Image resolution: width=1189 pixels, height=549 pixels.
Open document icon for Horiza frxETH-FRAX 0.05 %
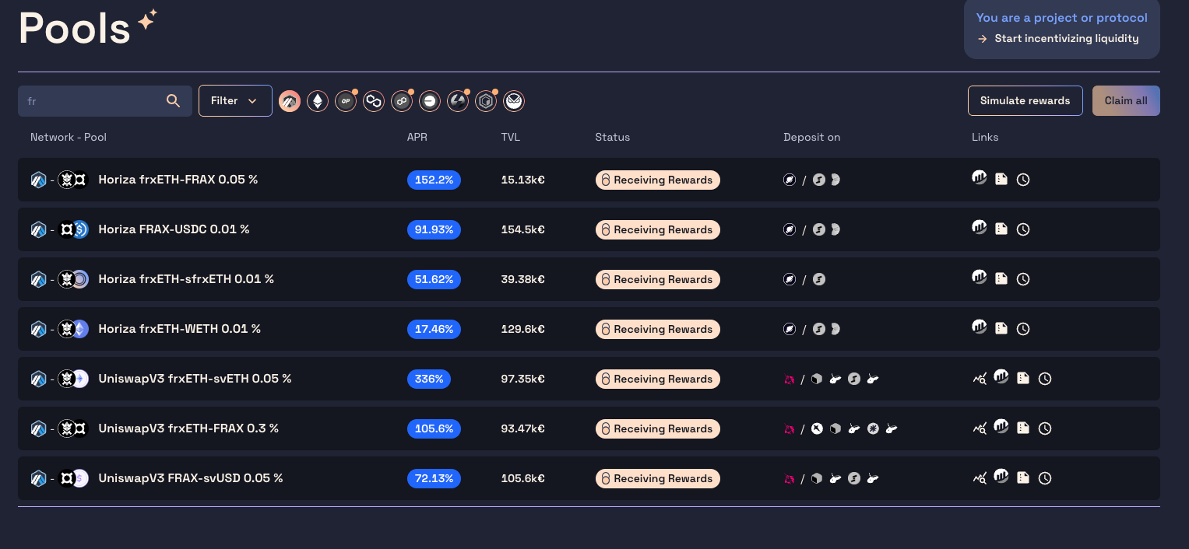coord(1001,179)
